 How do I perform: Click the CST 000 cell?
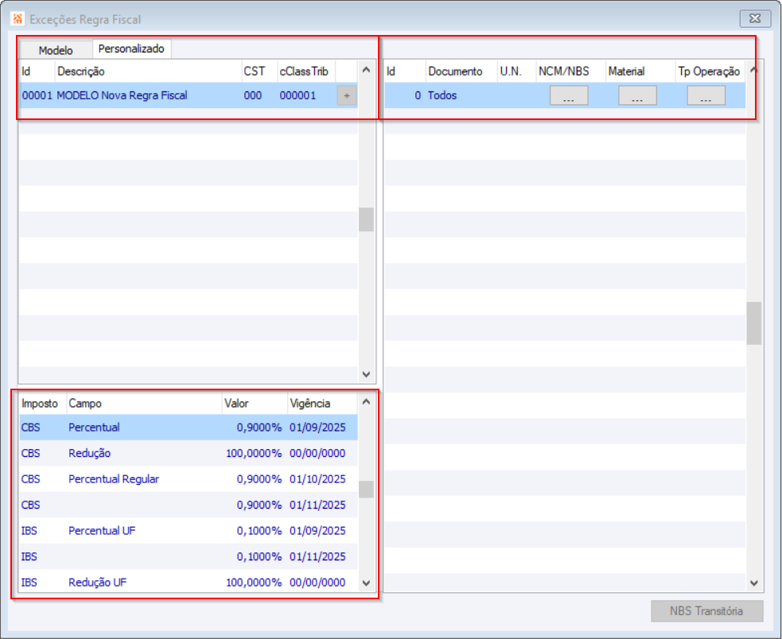(x=253, y=95)
